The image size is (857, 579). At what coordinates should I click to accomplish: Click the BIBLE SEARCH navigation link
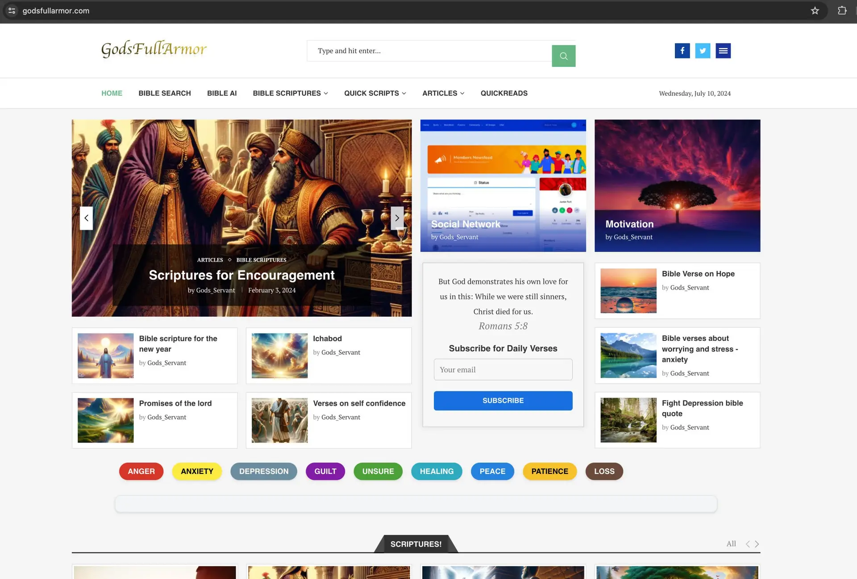coord(164,93)
